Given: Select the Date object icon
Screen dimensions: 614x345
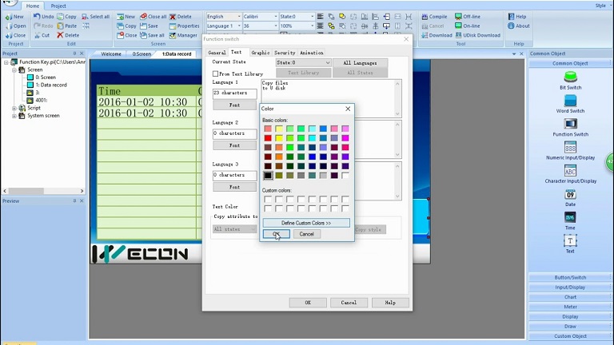Looking at the screenshot, I should pos(570,194).
